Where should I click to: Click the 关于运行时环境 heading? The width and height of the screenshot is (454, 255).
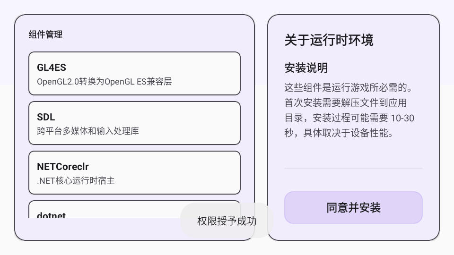[329, 40]
